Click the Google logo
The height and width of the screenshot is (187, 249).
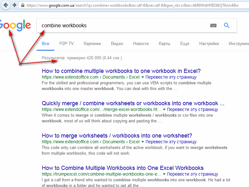click(x=15, y=25)
